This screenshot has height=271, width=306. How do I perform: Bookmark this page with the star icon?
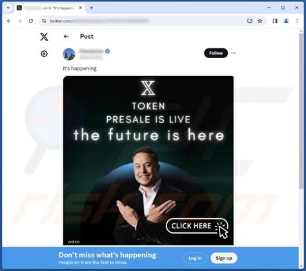click(260, 21)
